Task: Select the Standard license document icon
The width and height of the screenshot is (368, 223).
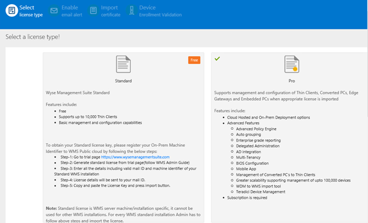Action: [x=123, y=64]
